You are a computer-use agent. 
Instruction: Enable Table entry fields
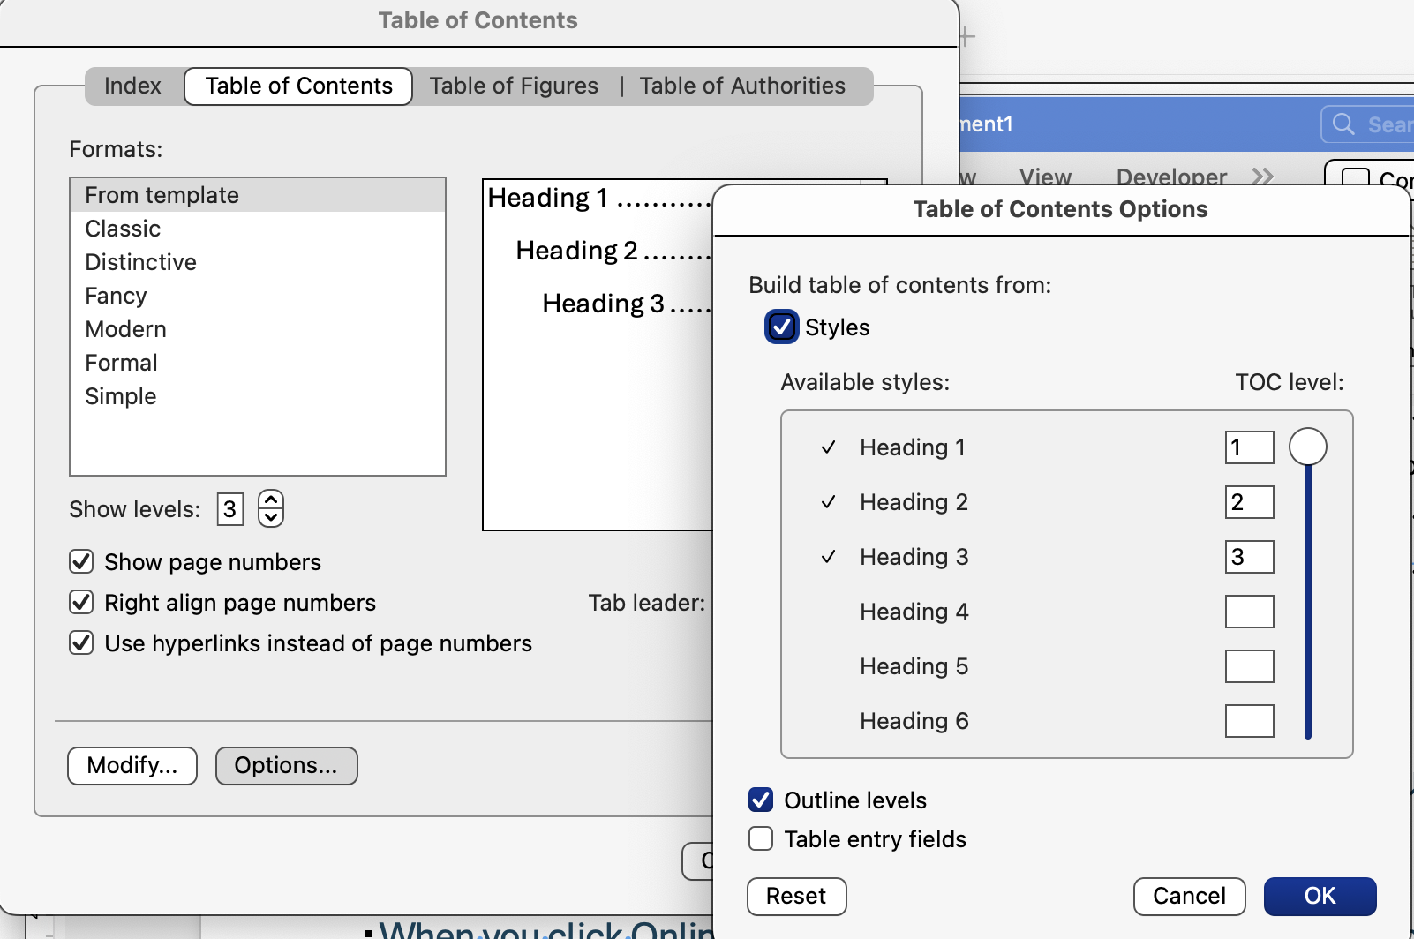click(x=760, y=838)
